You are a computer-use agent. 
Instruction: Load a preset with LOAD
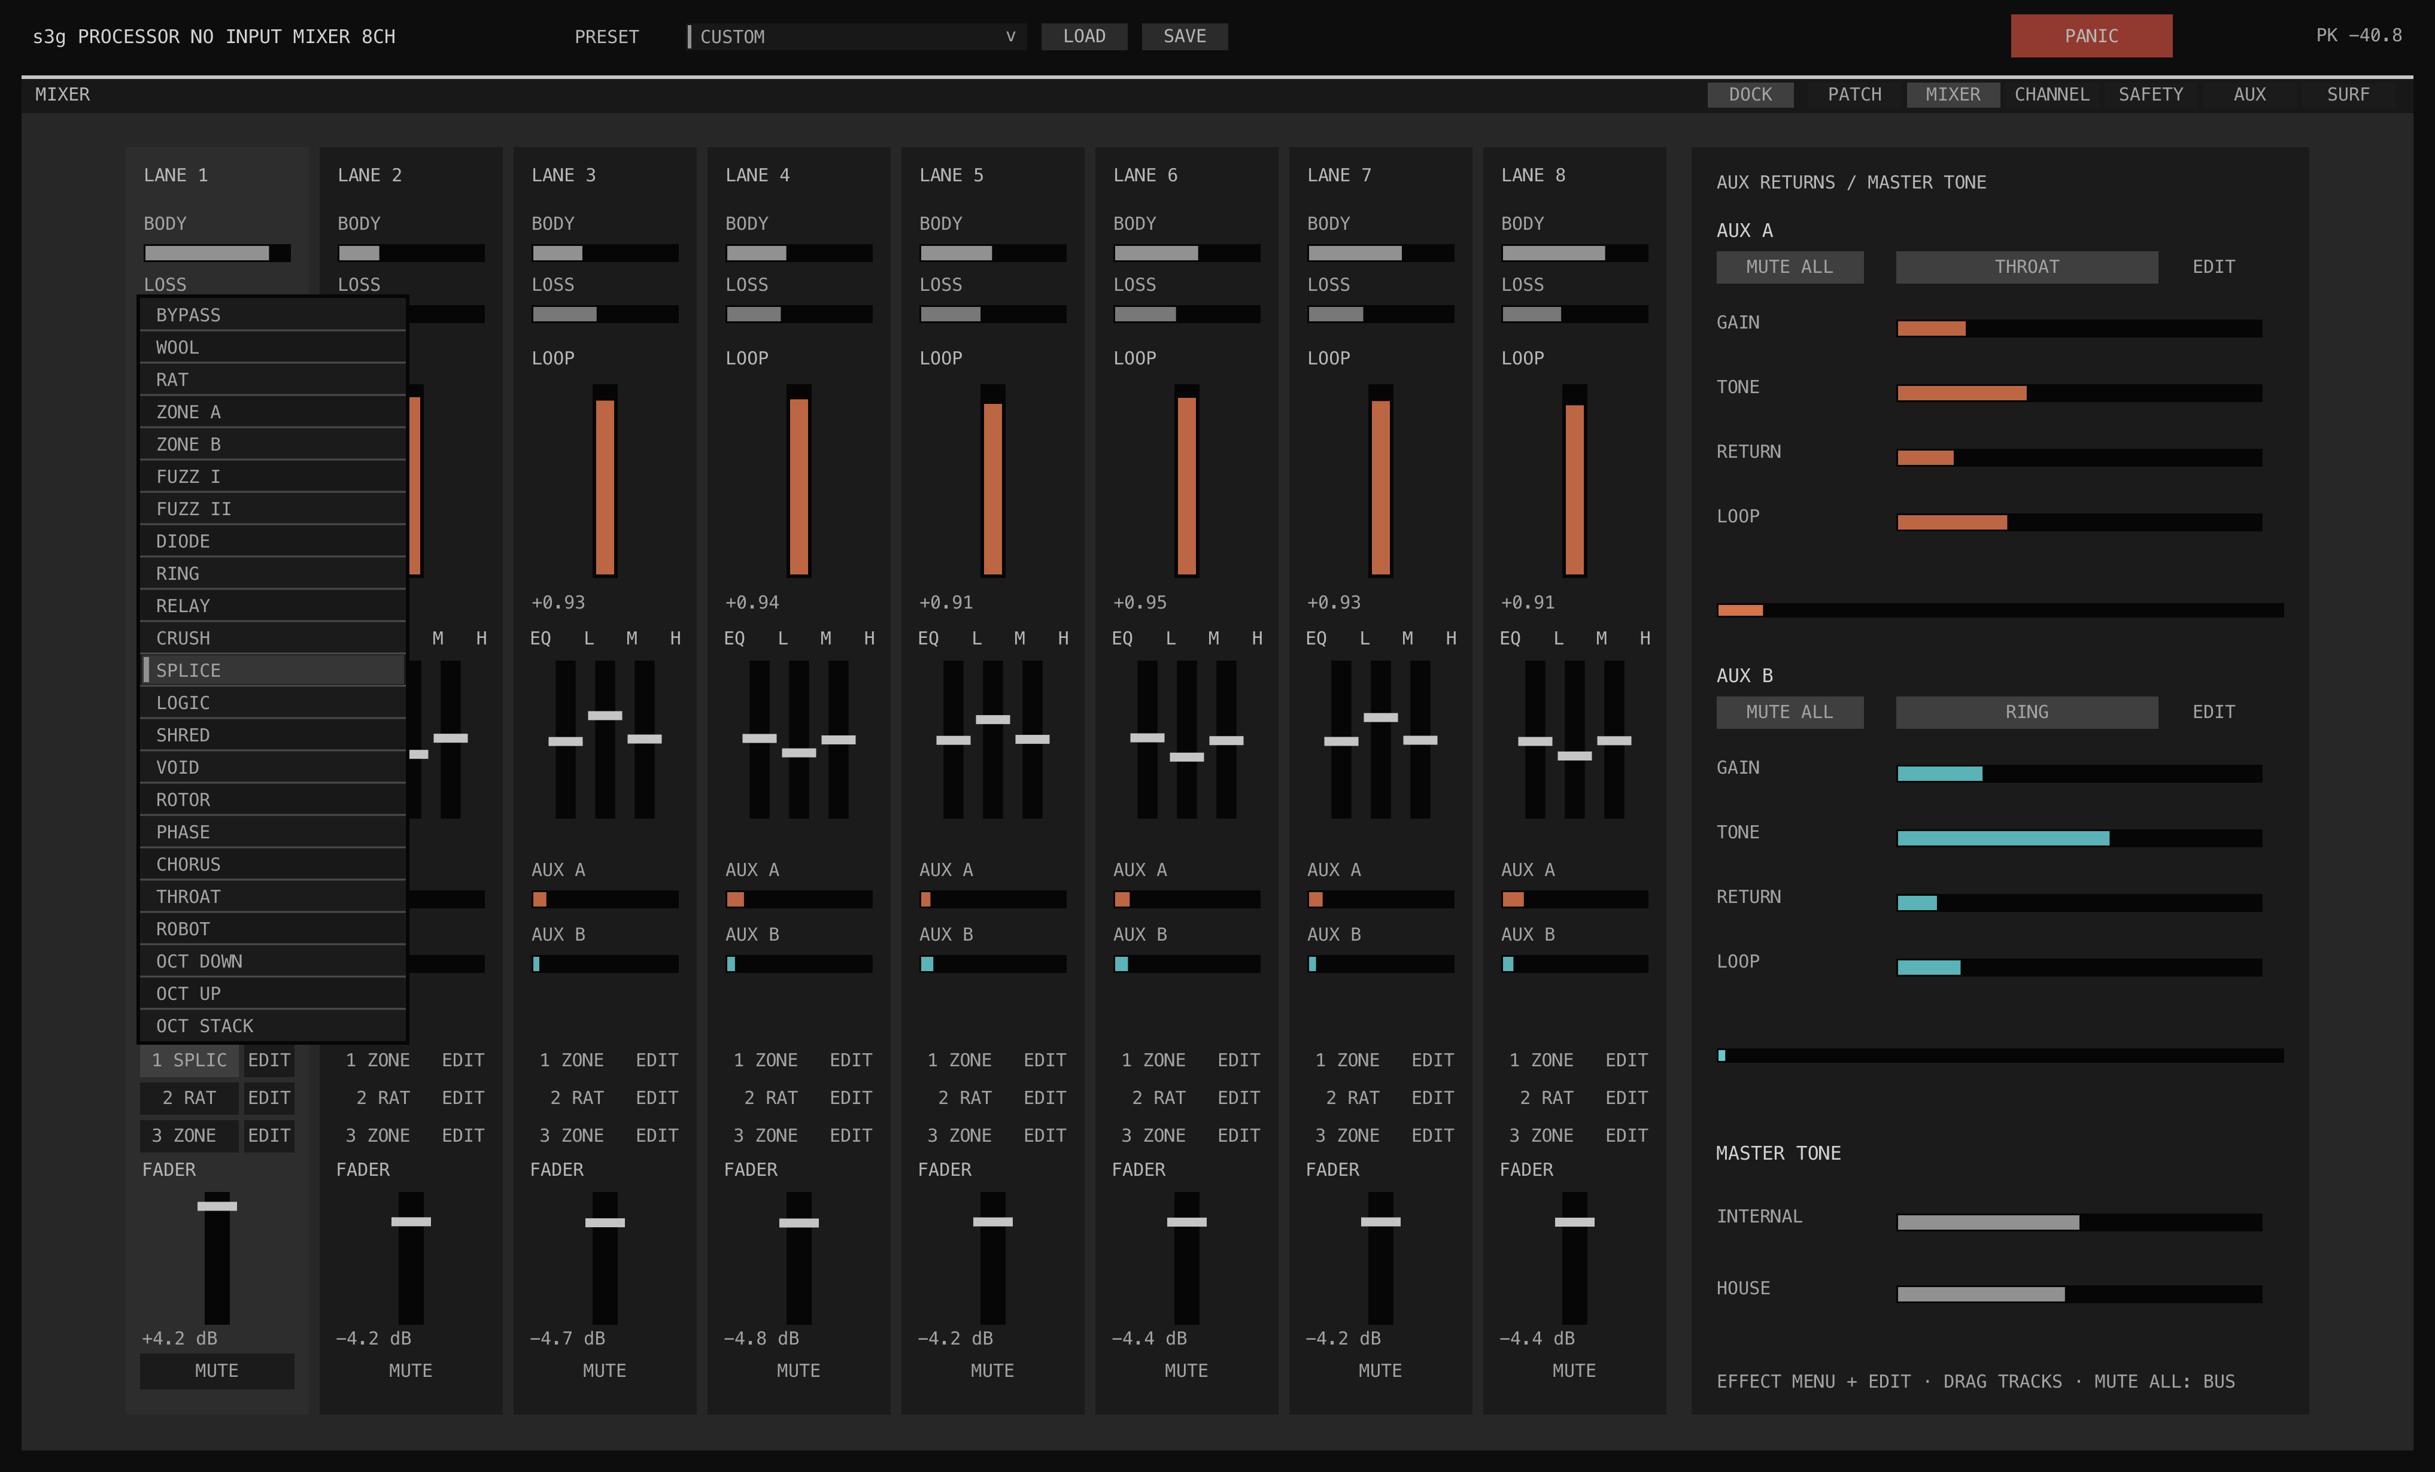1084,37
